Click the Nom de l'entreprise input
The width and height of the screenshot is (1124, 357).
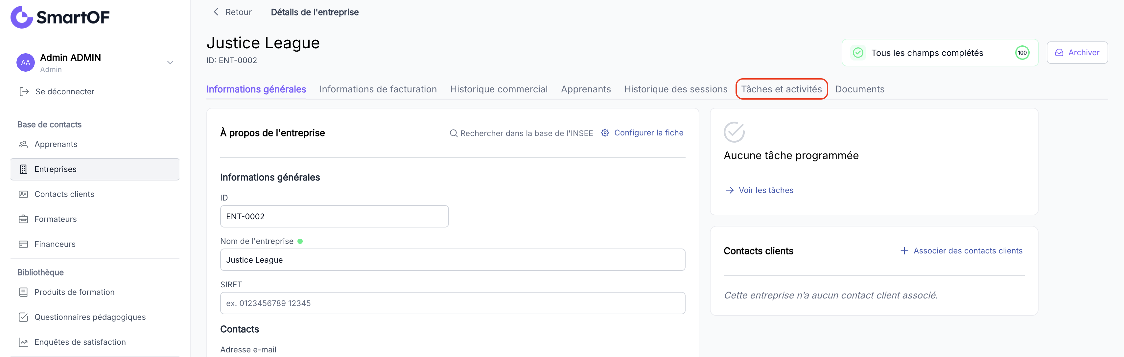453,260
